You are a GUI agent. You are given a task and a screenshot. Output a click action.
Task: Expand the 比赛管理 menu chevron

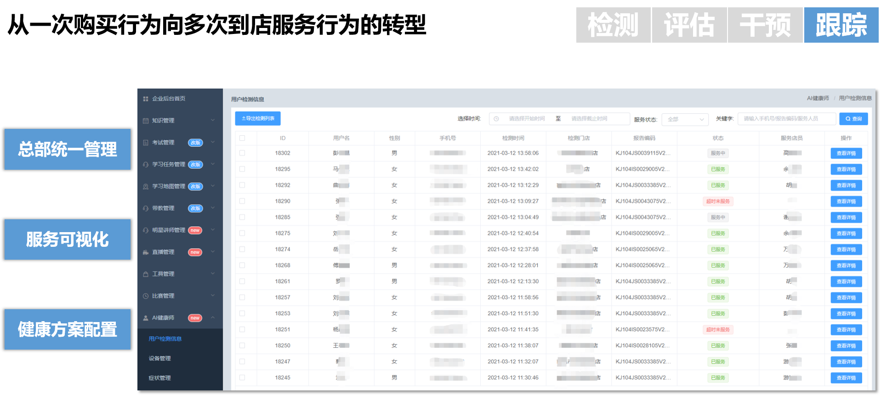[x=213, y=295]
